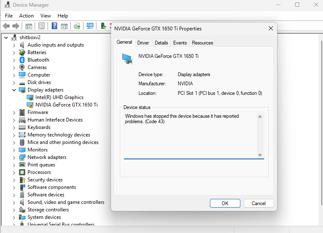Click the Forward arrow toolbar icon
Image resolution: width=323 pixels, height=233 pixels.
[16, 26]
